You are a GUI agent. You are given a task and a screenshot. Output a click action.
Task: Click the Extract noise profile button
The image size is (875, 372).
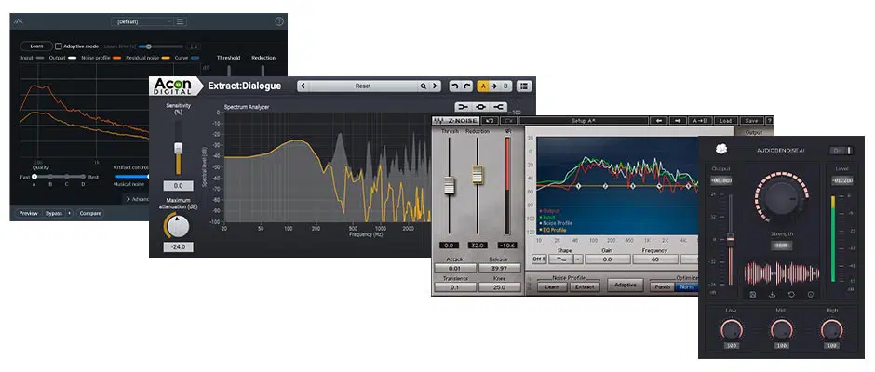click(585, 286)
